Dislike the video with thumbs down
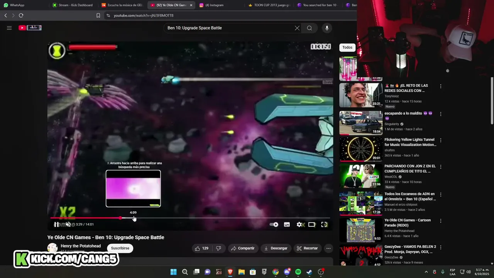The image size is (494, 278). coord(218,248)
